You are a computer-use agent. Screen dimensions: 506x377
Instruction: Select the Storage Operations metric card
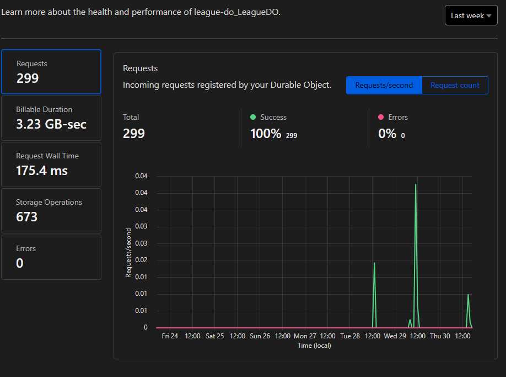coord(51,210)
